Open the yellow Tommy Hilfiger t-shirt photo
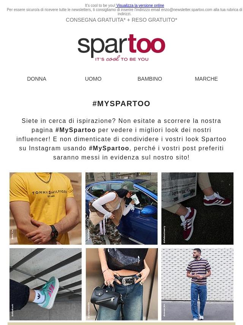 coord(46,208)
